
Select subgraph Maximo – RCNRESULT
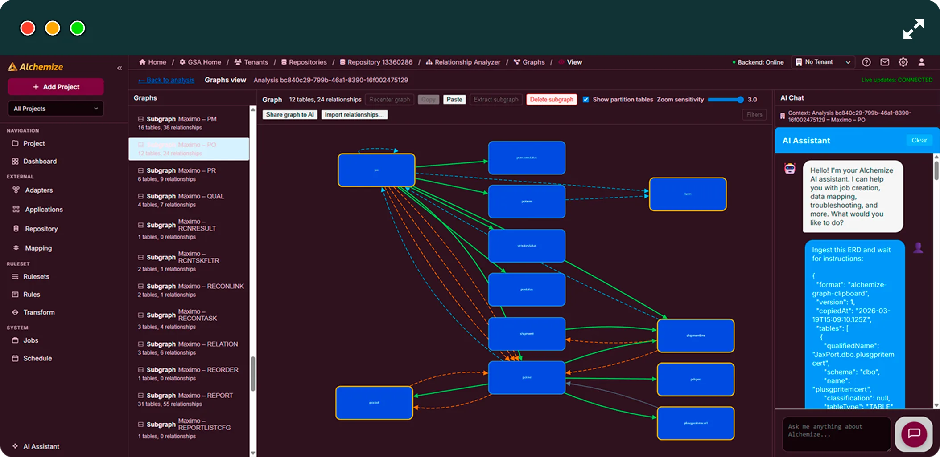tap(189, 229)
